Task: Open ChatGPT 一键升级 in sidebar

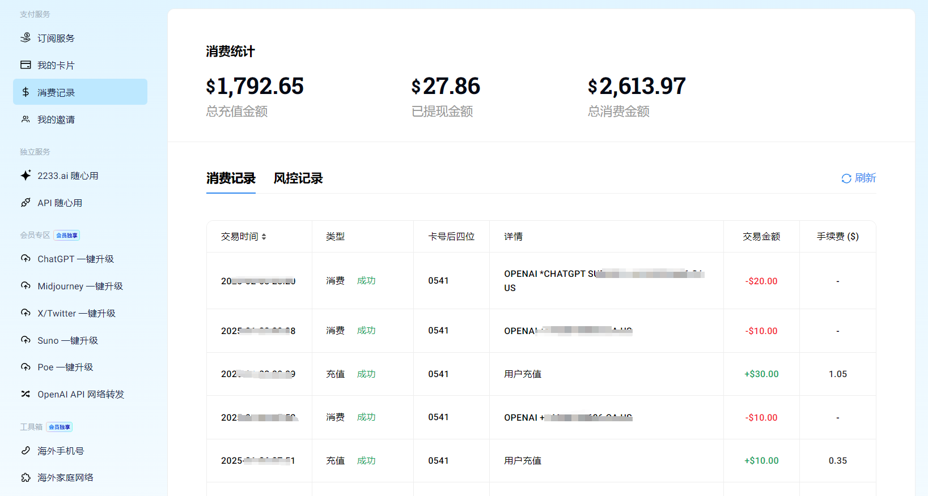Action: tap(75, 259)
